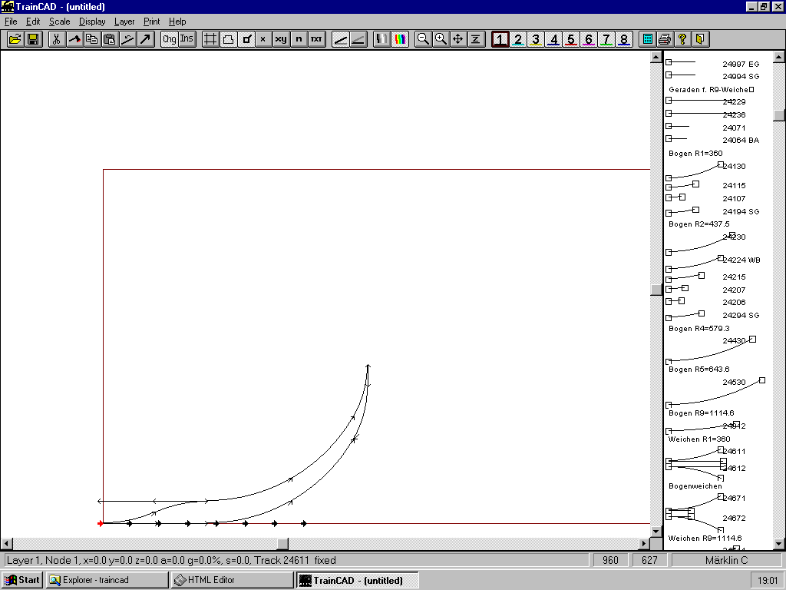Screen dimensions: 786x590
Task: Toggle the Chg mode button
Action: (169, 39)
